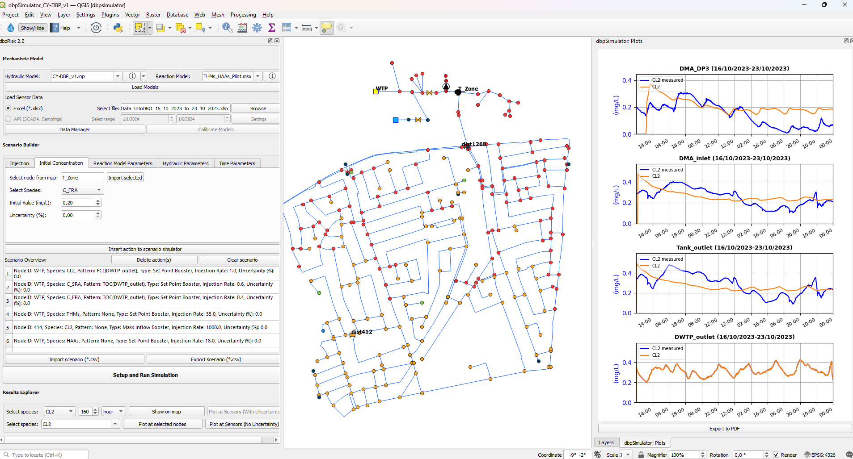Deselect features from all layers

[181, 28]
